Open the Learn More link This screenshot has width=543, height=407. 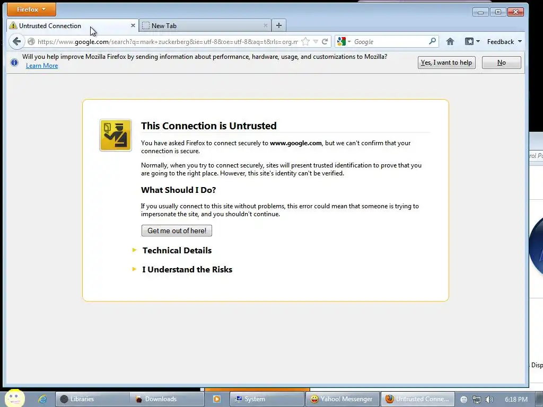(x=42, y=66)
